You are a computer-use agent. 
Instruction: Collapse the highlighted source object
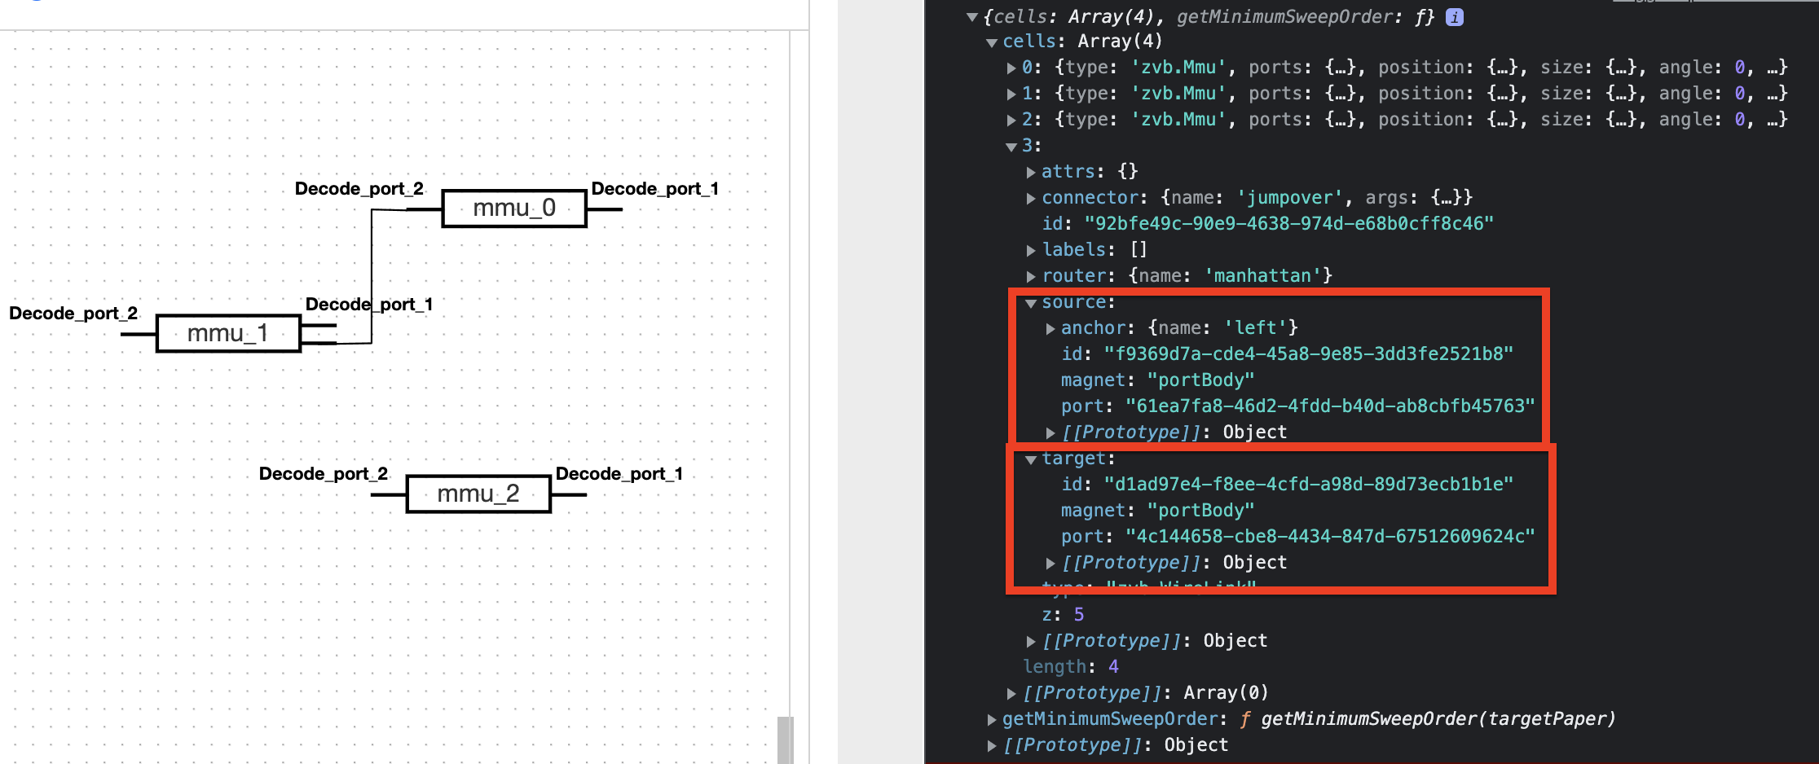coord(1030,301)
